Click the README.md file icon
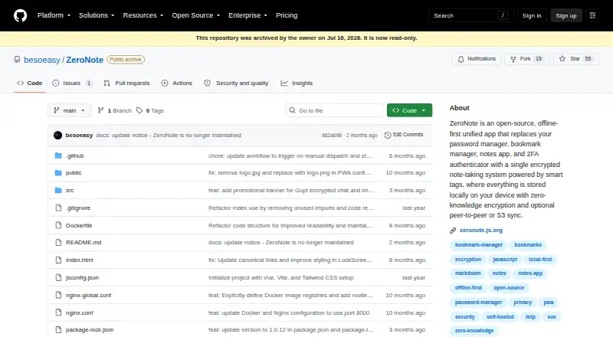This screenshot has width=613, height=337. coord(58,242)
